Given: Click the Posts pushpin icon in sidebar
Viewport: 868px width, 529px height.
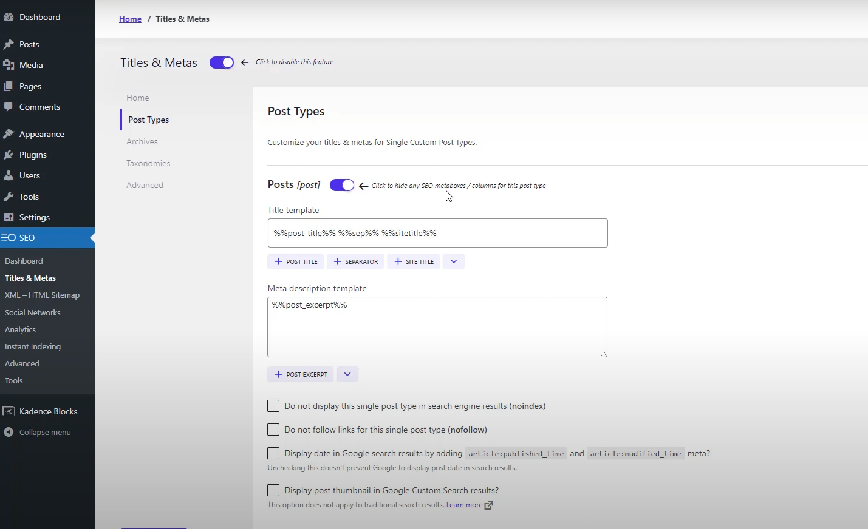Looking at the screenshot, I should tap(9, 44).
